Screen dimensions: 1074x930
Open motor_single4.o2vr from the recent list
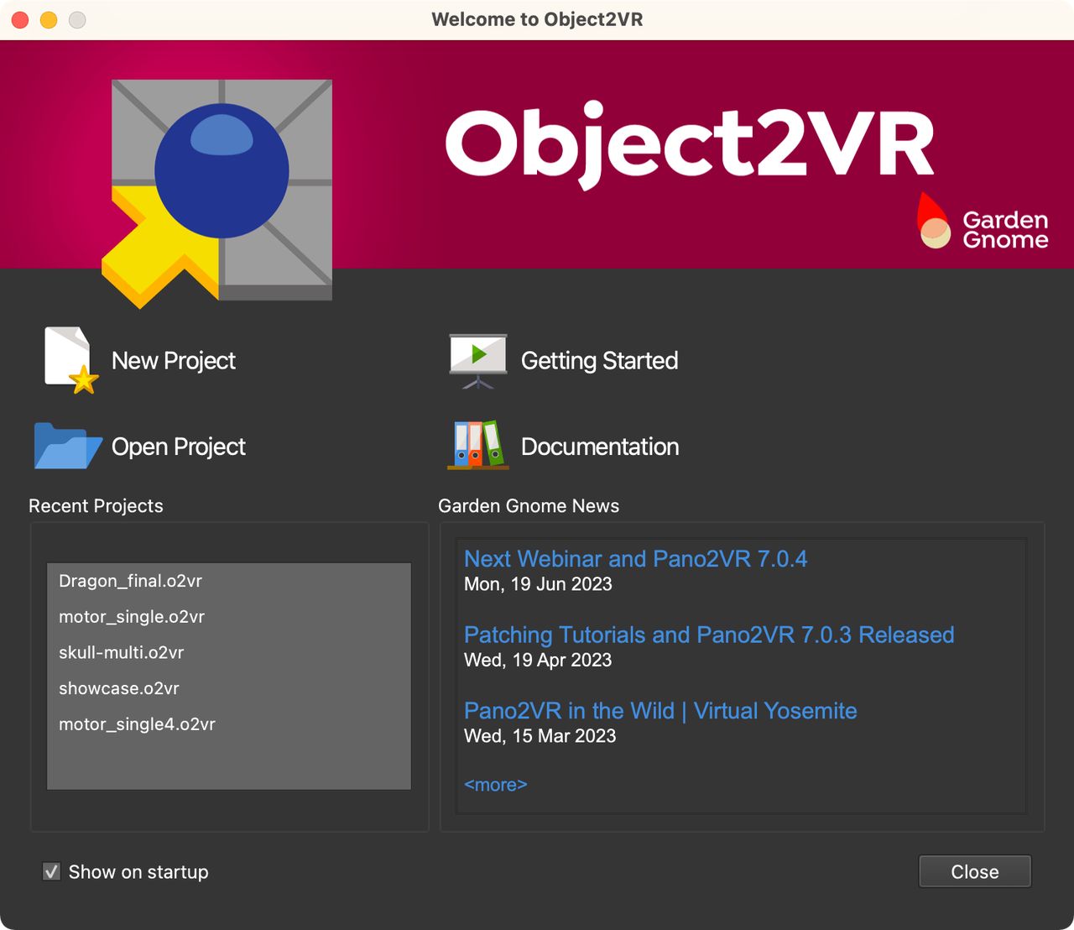pos(137,724)
